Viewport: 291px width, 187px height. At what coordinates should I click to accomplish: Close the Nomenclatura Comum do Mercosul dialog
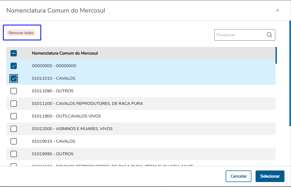(278, 10)
